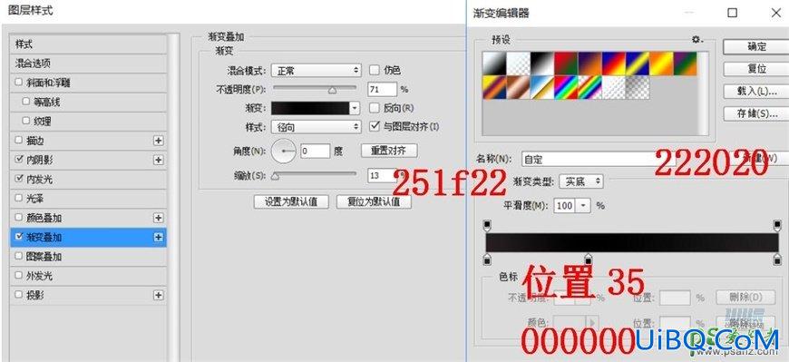Select the copper gradient preset
789x362 pixels.
[518, 88]
